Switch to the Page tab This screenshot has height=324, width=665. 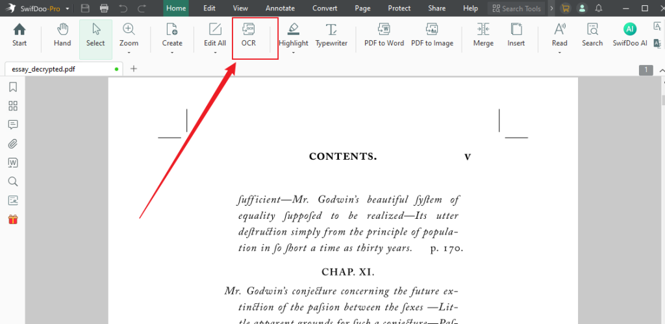coord(362,8)
